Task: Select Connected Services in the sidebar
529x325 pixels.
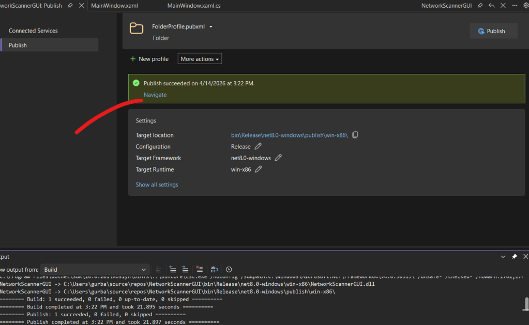Action: pos(33,31)
